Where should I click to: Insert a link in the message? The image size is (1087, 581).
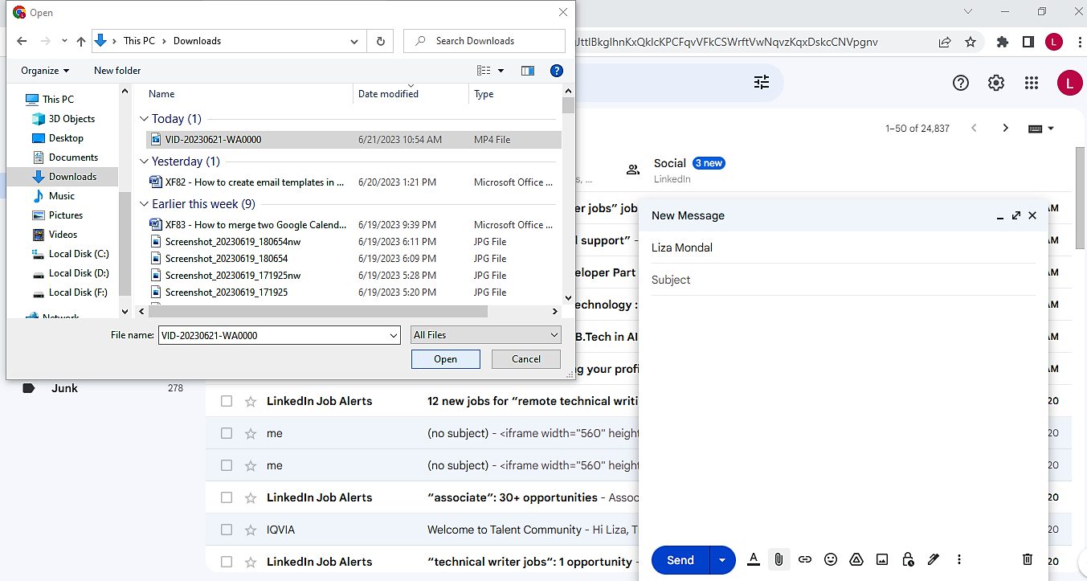[804, 559]
